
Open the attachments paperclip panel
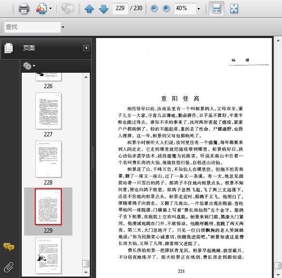9,267
